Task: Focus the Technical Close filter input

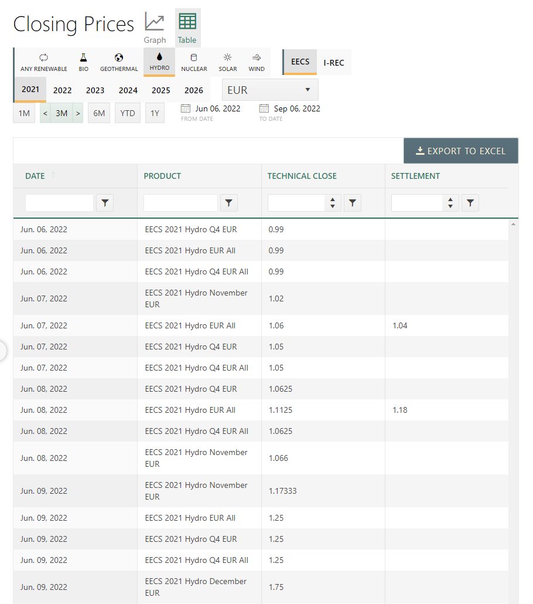Action: pyautogui.click(x=296, y=203)
